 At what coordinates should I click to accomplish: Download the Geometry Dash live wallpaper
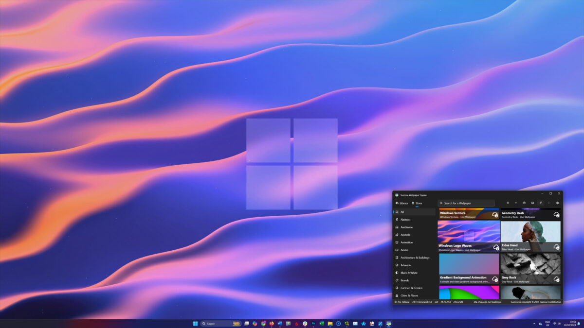(x=556, y=215)
